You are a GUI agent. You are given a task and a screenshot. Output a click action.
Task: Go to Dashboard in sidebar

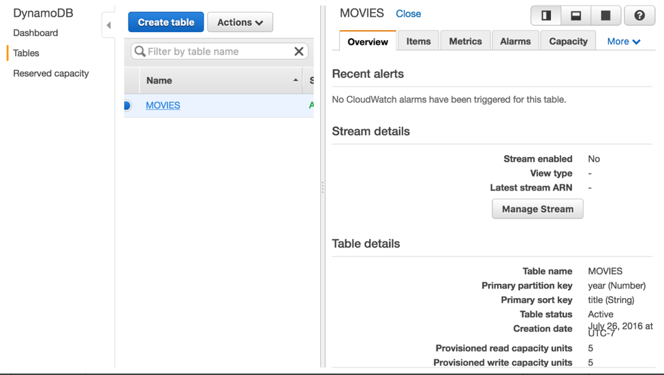click(x=35, y=33)
